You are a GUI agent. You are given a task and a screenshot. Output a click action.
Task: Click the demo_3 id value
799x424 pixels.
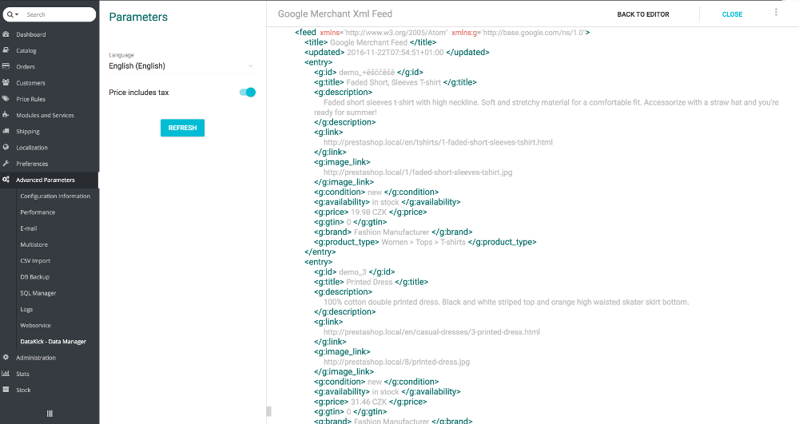click(x=352, y=272)
